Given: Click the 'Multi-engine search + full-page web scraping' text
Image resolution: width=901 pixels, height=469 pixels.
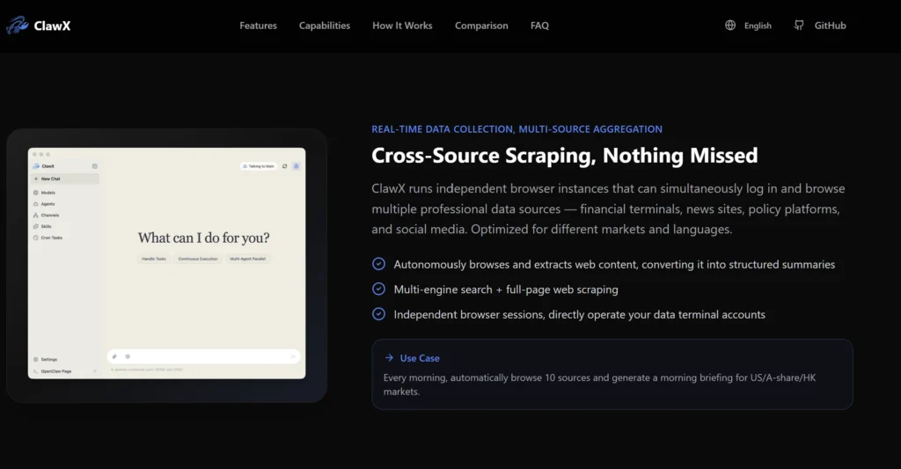Looking at the screenshot, I should (506, 289).
